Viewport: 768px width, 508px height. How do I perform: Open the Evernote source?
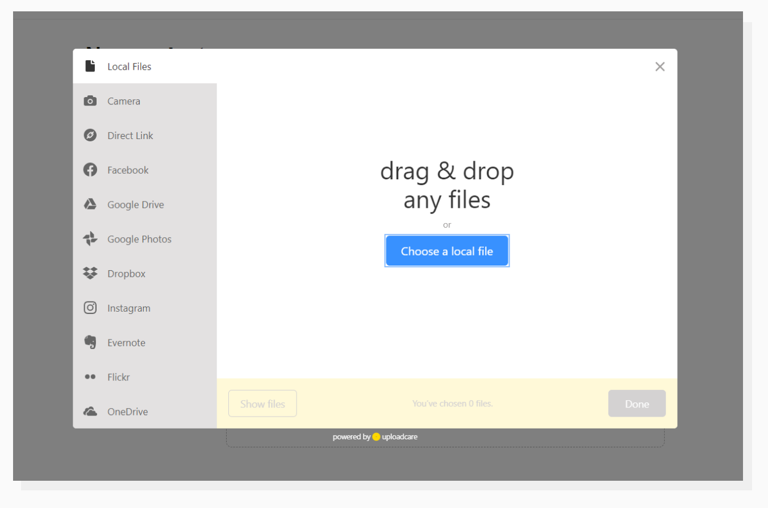[x=126, y=342]
